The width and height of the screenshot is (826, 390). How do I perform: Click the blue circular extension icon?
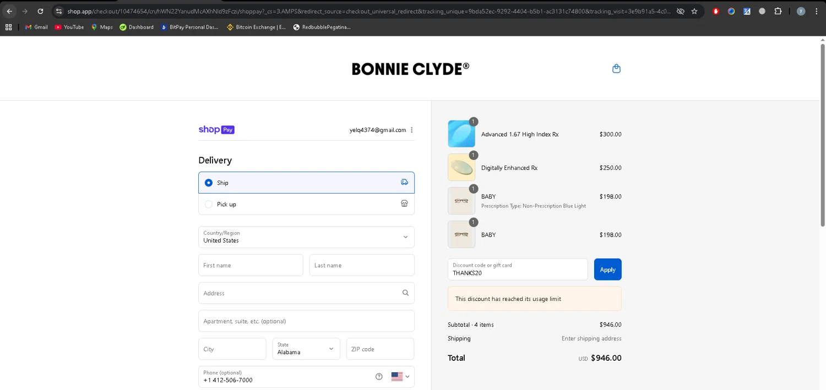tap(731, 11)
